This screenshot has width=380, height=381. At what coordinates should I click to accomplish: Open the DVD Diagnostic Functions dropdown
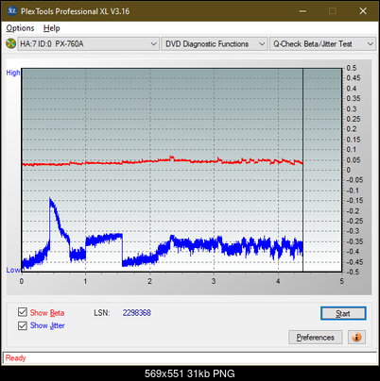(x=215, y=44)
